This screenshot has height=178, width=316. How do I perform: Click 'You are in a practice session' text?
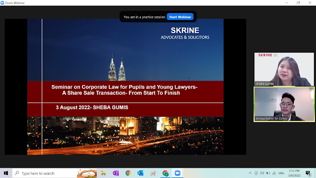coord(144,17)
